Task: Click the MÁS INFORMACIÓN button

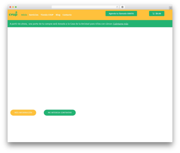Action: tap(23, 112)
